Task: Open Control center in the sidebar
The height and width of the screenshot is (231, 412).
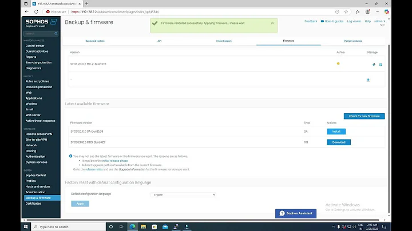Action: [35, 46]
